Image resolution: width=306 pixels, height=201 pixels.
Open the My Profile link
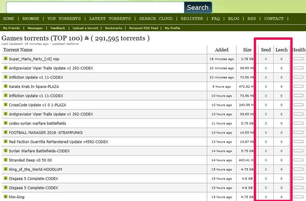(172, 28)
